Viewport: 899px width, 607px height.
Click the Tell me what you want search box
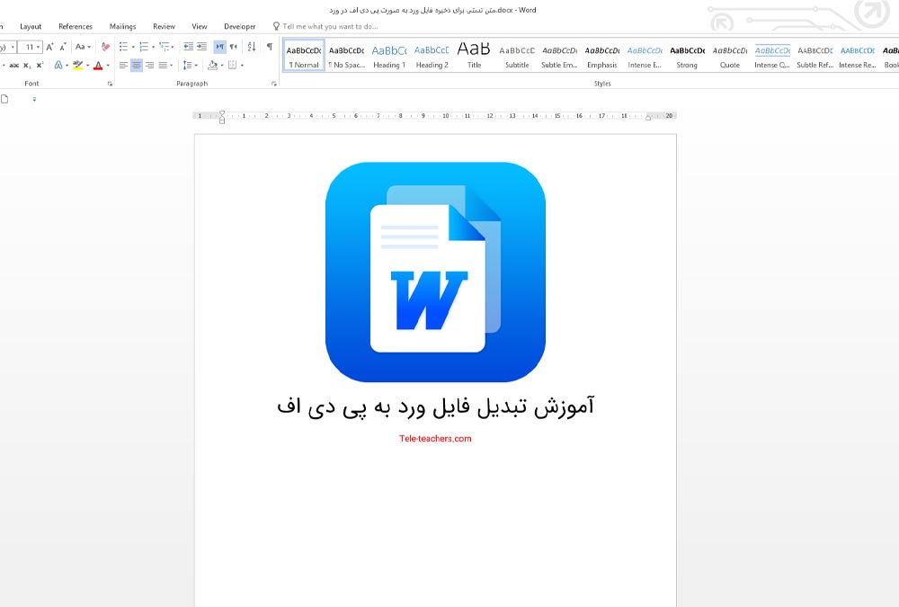pyautogui.click(x=325, y=26)
